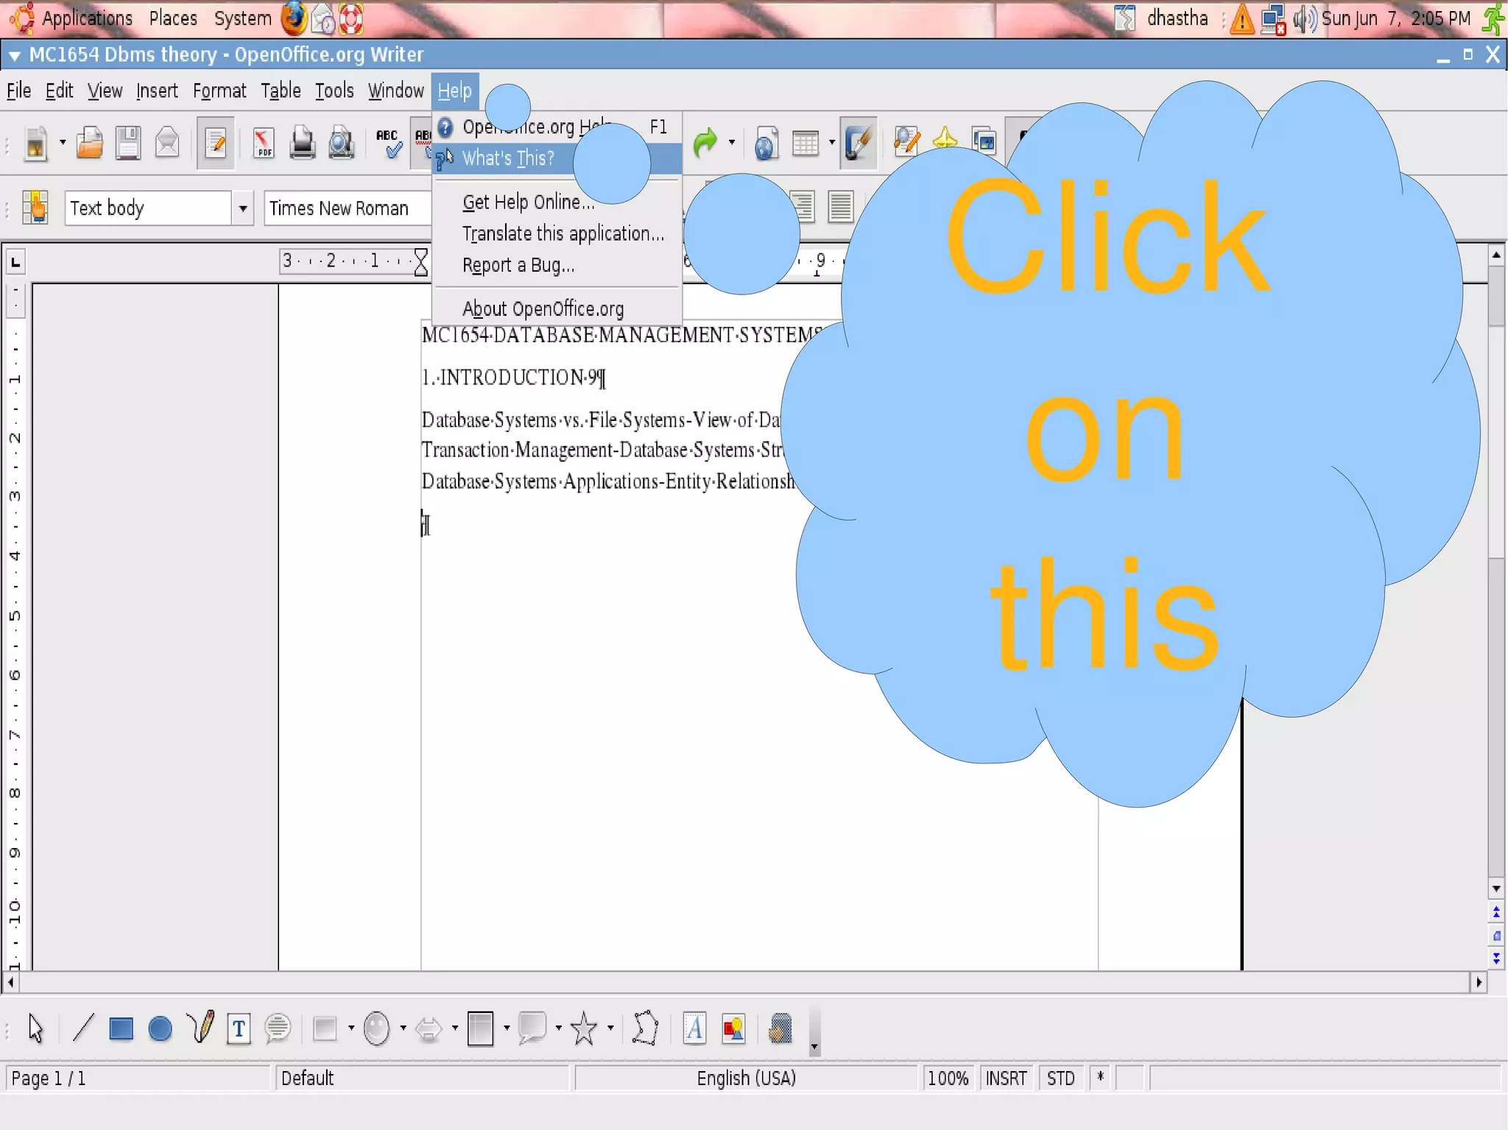Select the Ellipse drawing tool
1508x1130 pixels.
(160, 1028)
